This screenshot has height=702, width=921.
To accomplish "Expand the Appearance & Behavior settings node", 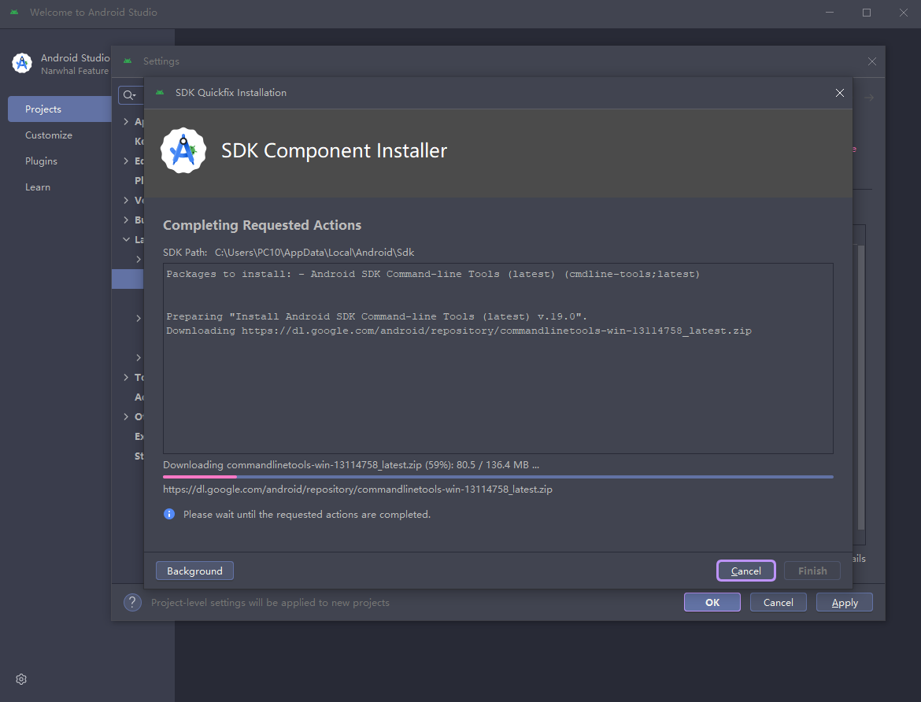I will (x=126, y=122).
